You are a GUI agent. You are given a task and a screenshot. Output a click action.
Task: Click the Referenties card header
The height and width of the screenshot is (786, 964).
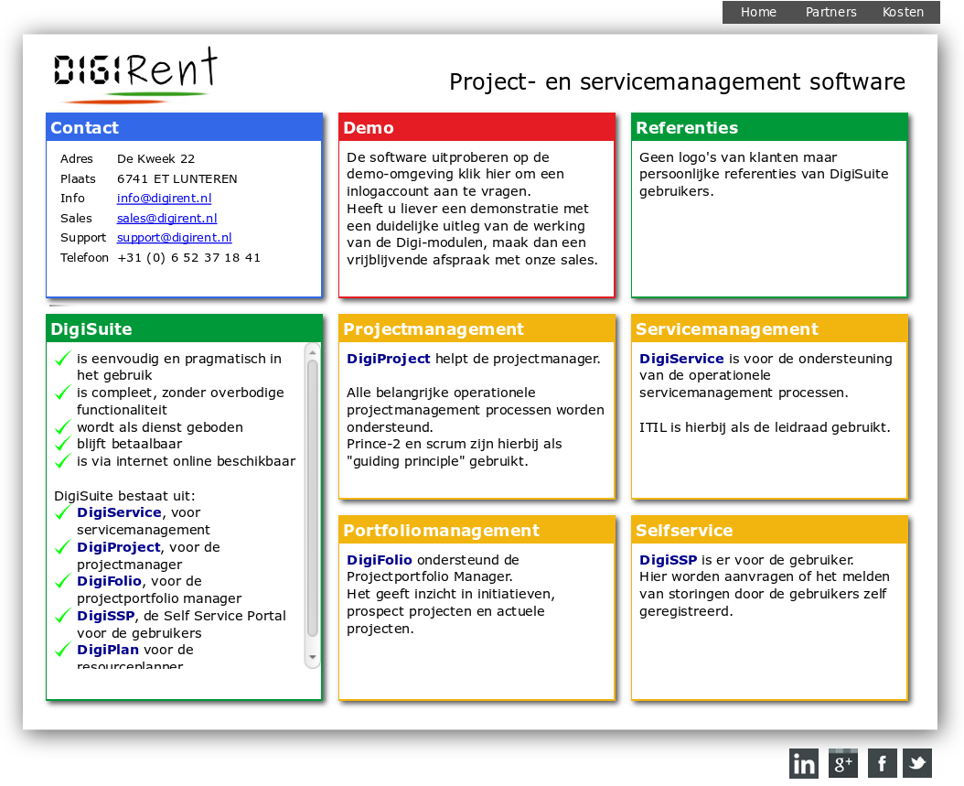(769, 127)
